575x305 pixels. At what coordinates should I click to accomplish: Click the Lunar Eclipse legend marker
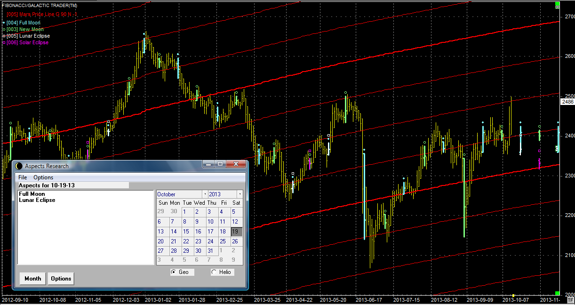pyautogui.click(x=4, y=36)
